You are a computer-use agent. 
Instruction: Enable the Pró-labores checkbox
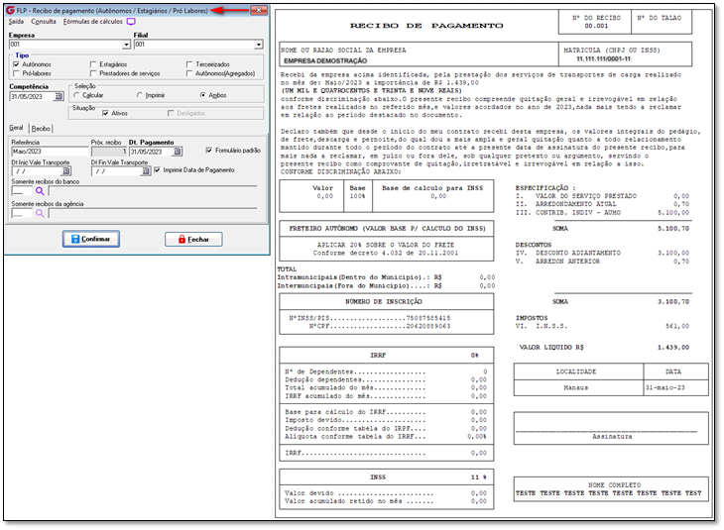17,73
